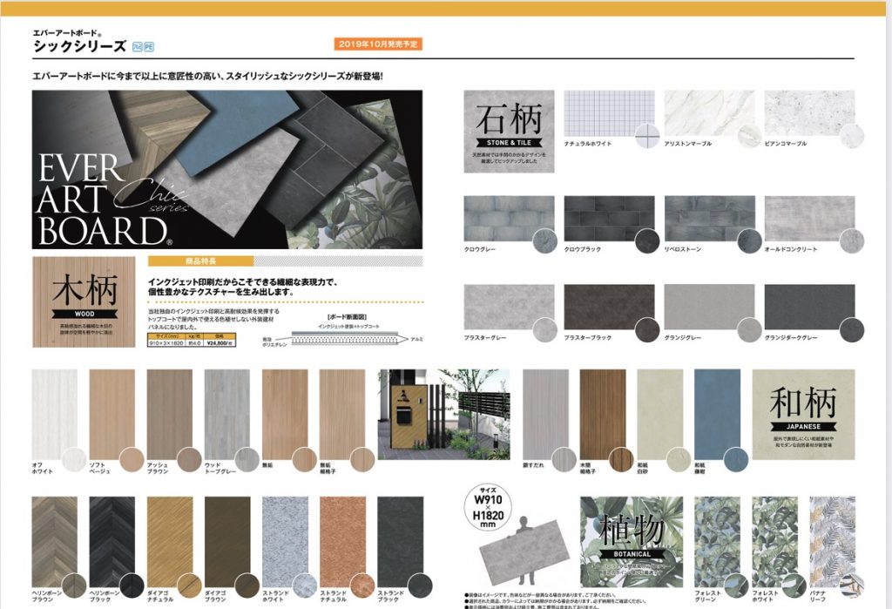Click the size and price specification table
892x609 pixels.
pos(192,341)
